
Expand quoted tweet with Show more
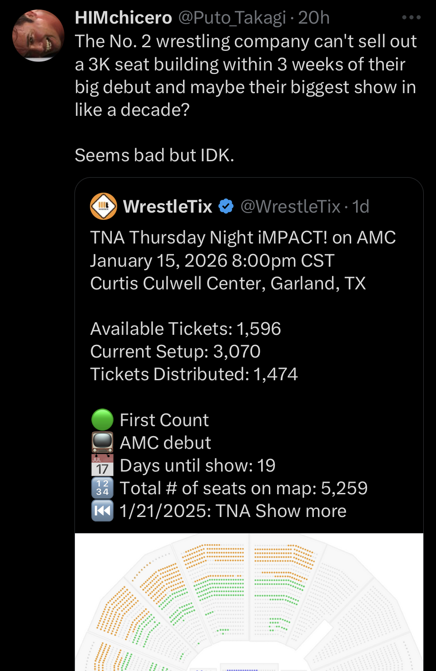click(301, 511)
